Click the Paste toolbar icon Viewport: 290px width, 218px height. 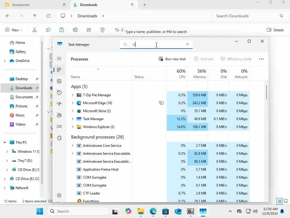pos(61,30)
